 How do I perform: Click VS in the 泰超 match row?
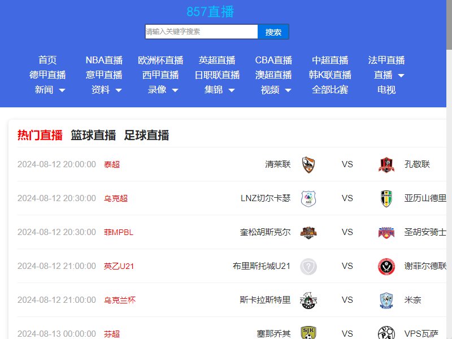point(347,164)
